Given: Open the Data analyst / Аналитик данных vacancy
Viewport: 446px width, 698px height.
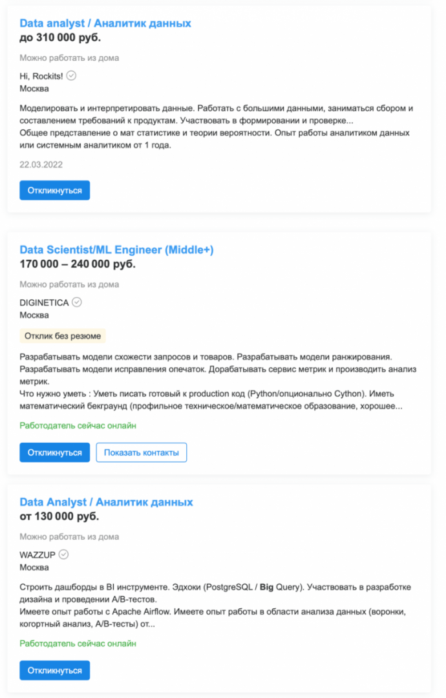Looking at the screenshot, I should click(x=105, y=23).
